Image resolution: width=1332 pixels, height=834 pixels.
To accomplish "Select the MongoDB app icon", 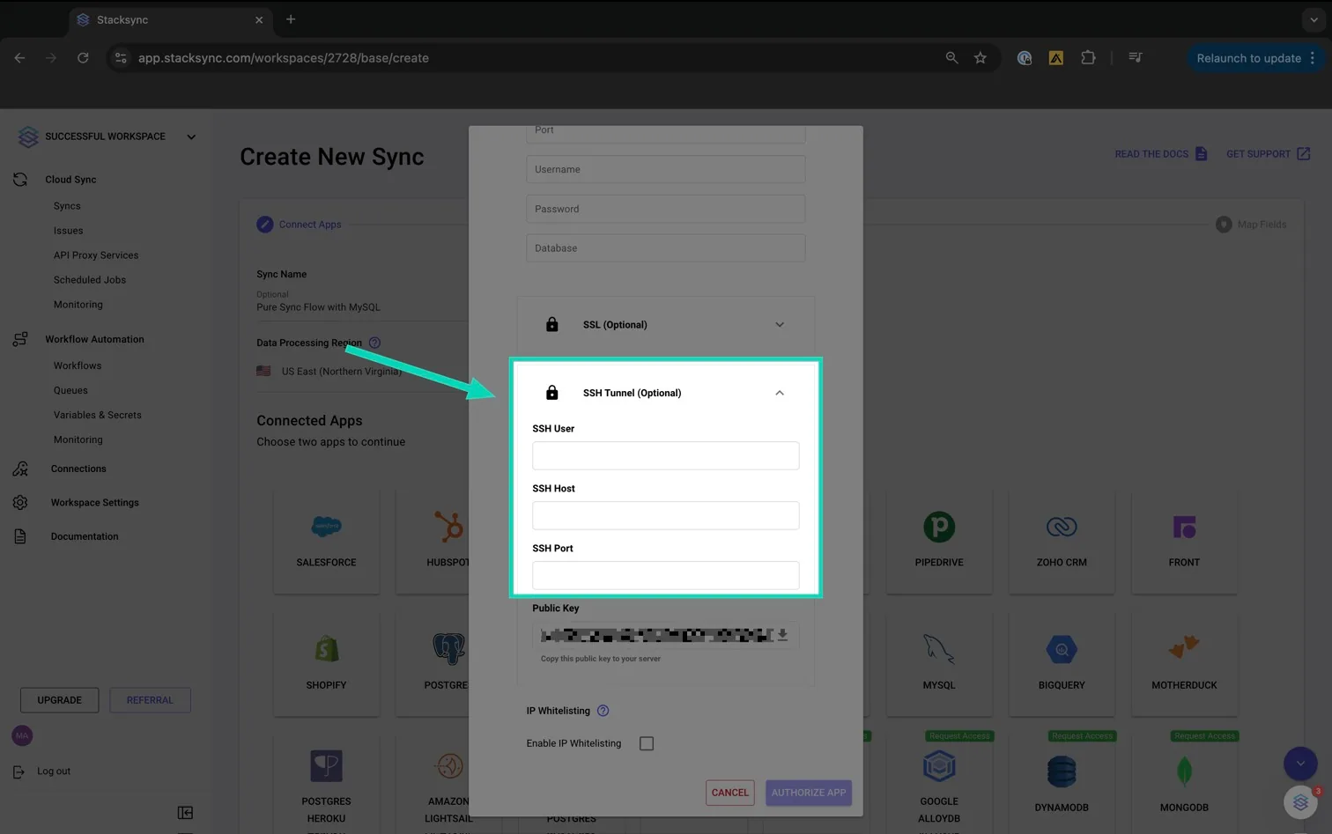I will [x=1184, y=771].
